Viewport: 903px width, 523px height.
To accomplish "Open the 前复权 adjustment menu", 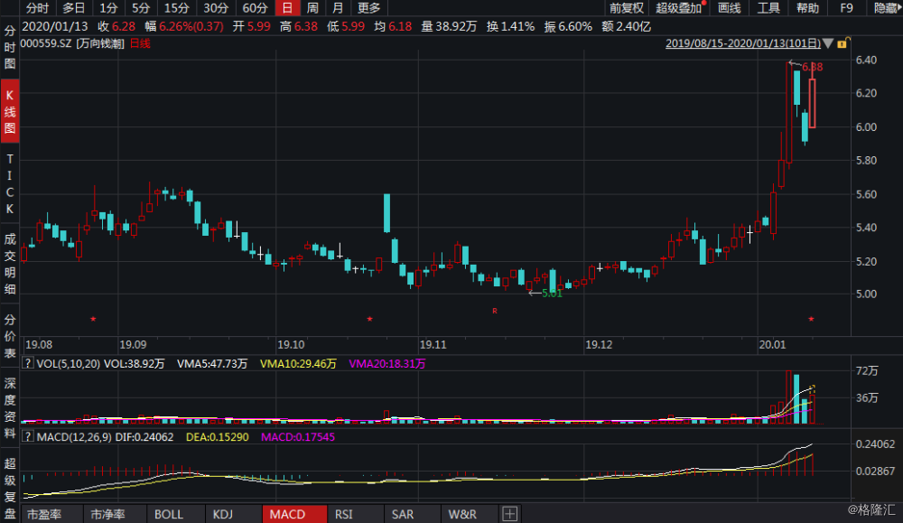I will tap(627, 8).
